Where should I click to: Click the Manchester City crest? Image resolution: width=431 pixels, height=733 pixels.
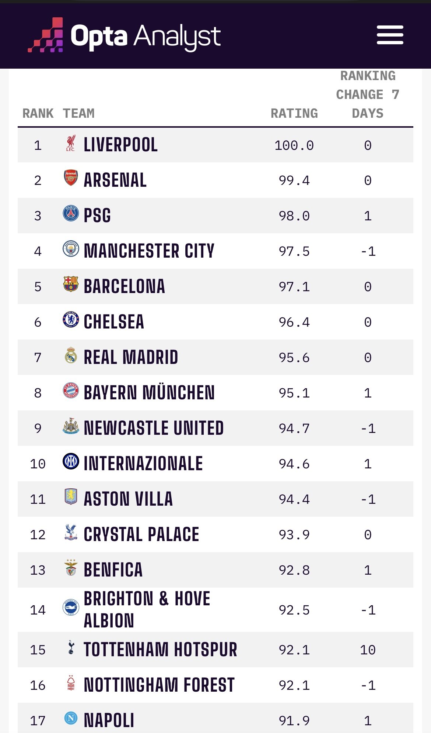[x=71, y=249]
